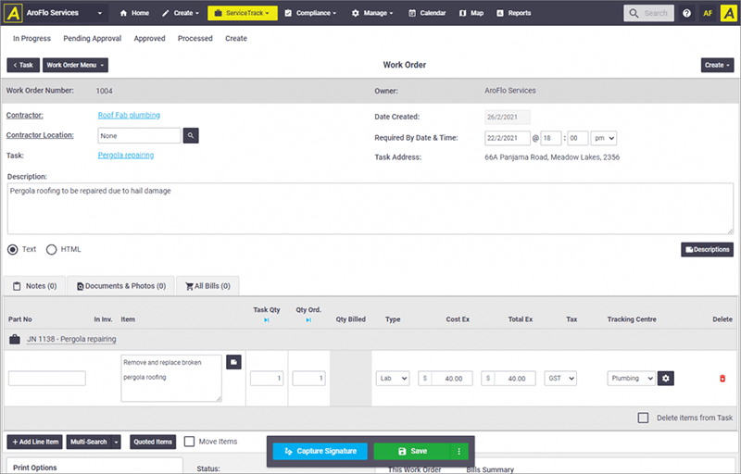741x474 pixels.
Task: Open more save options (three dots)
Action: coord(458,452)
